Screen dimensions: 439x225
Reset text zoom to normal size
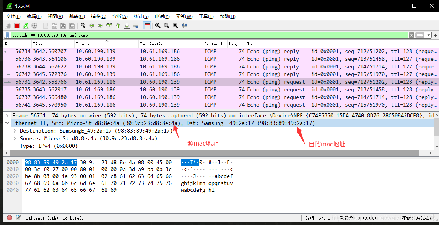point(176,26)
